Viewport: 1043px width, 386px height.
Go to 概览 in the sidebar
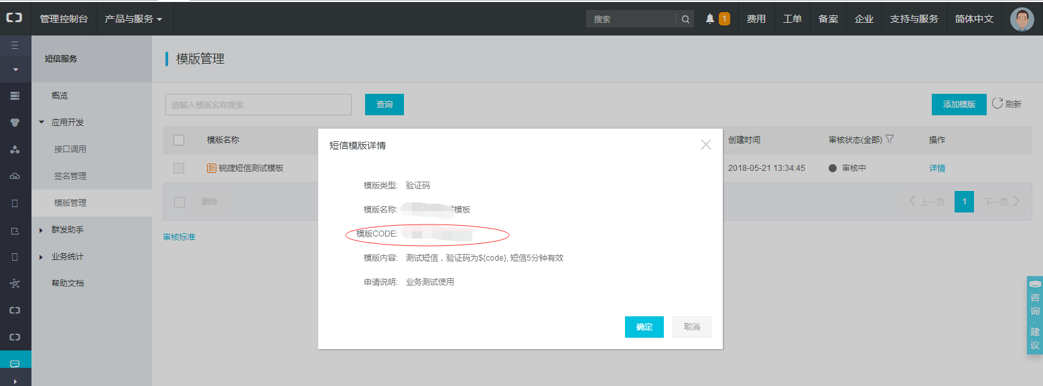coord(60,96)
